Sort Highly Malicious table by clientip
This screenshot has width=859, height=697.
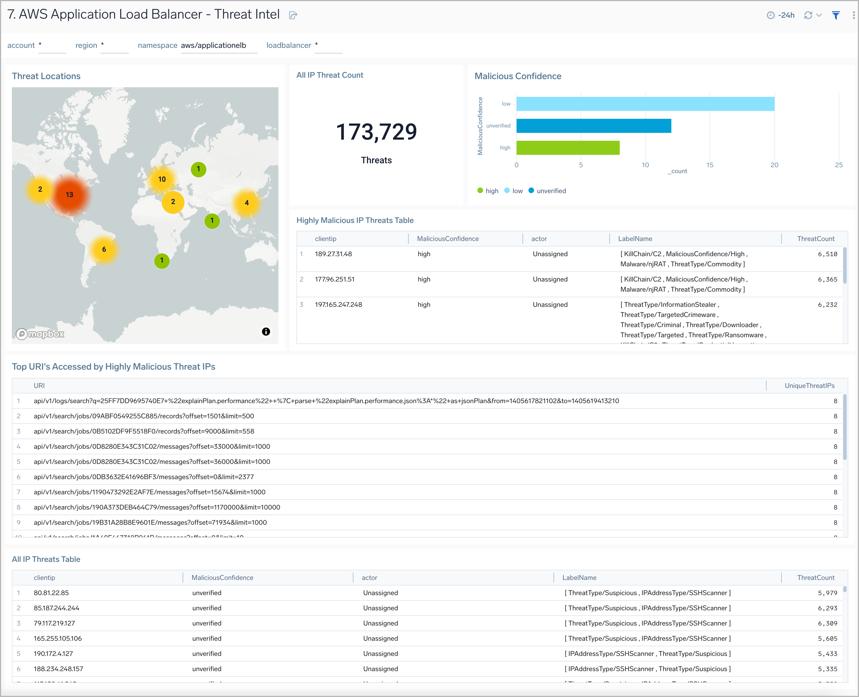pos(326,238)
